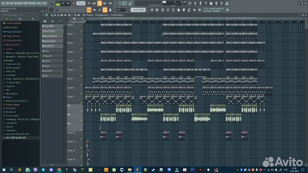This screenshot has width=308, height=173.
Task: Toggle the highlighted countdown-before-recording icon
Action: [x=100, y=3]
